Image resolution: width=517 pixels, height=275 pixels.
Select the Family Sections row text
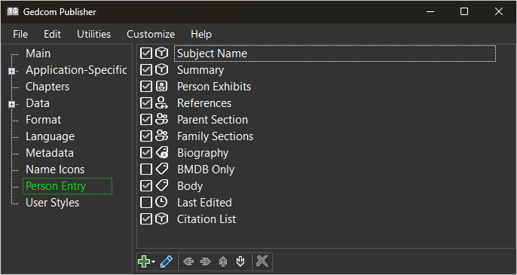(x=215, y=136)
